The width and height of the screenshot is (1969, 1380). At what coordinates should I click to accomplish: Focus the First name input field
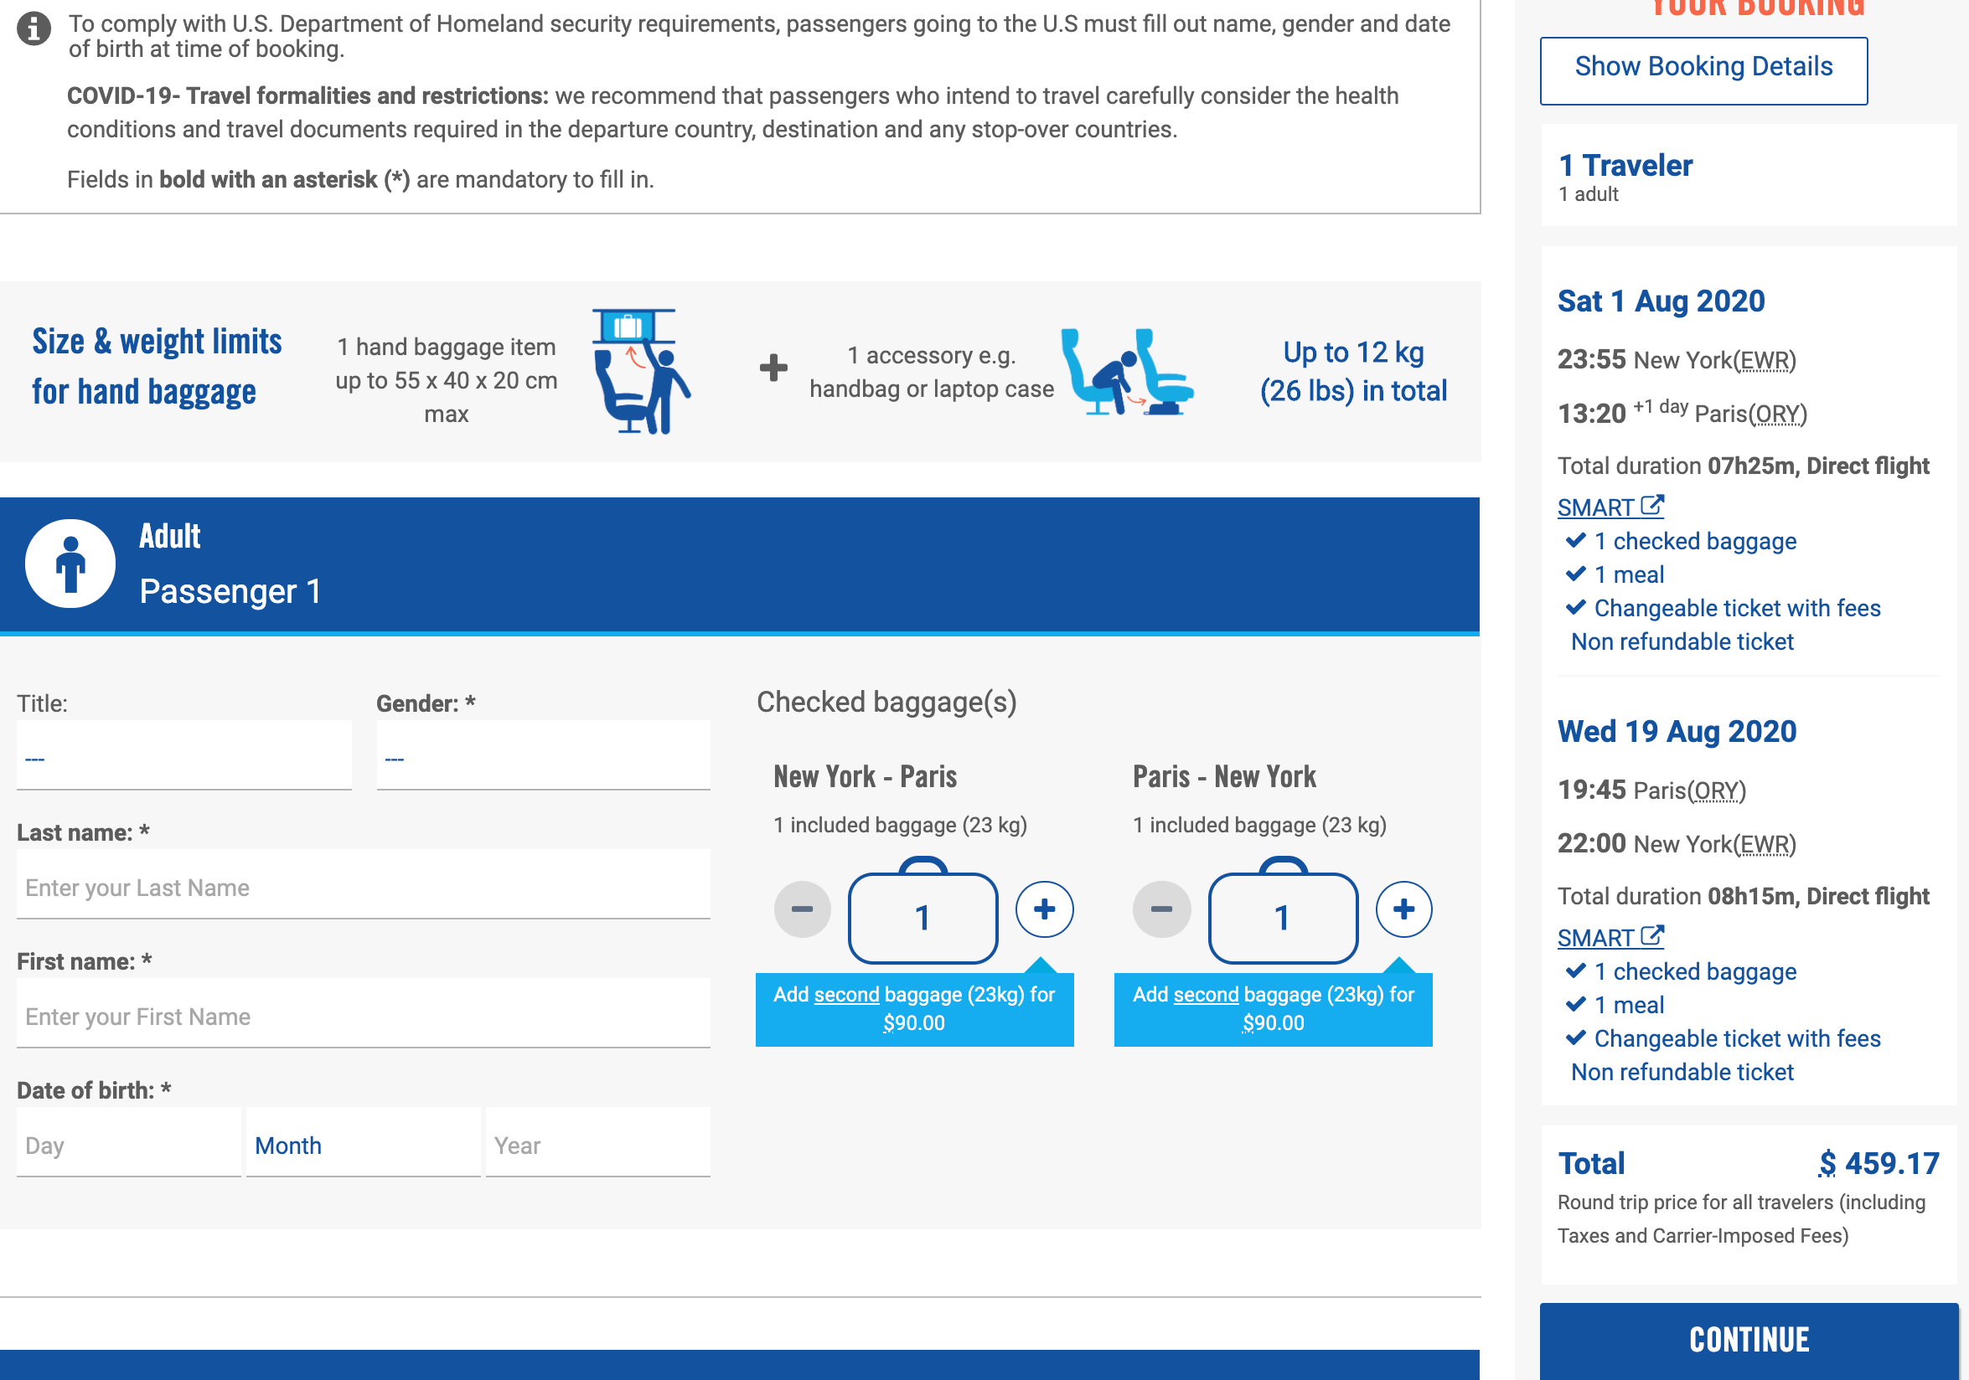click(x=363, y=1016)
